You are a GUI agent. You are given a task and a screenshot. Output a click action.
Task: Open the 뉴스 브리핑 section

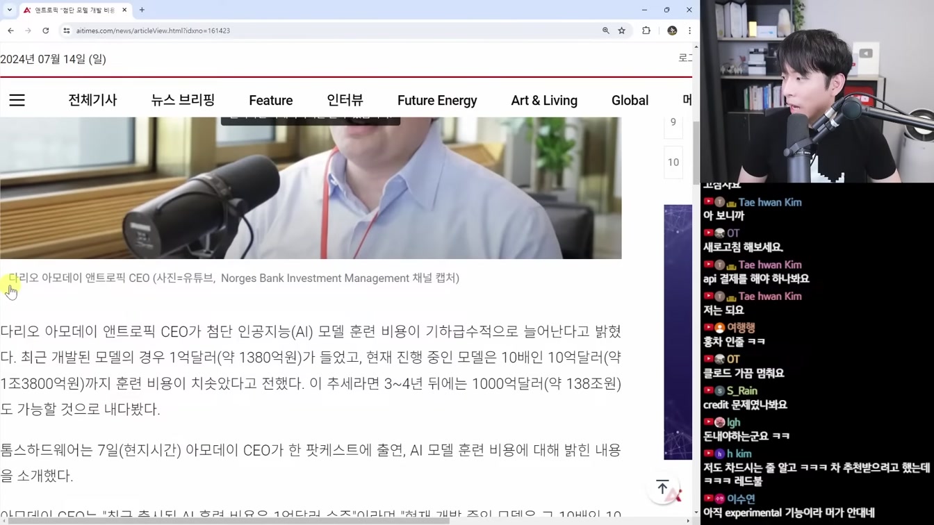(x=183, y=100)
